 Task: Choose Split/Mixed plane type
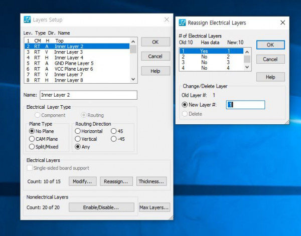click(32, 147)
